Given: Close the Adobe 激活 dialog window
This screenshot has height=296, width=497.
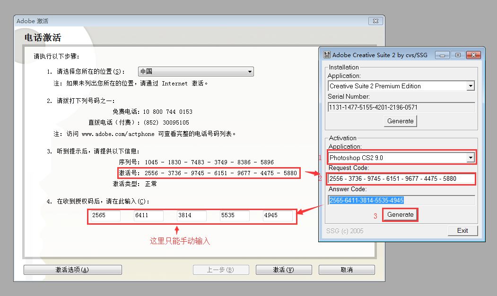Looking at the screenshot, I should pyautogui.click(x=375, y=21).
